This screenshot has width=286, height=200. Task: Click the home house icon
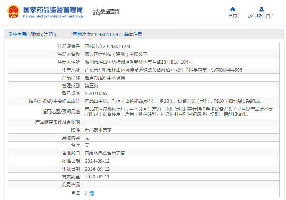(x=233, y=9)
